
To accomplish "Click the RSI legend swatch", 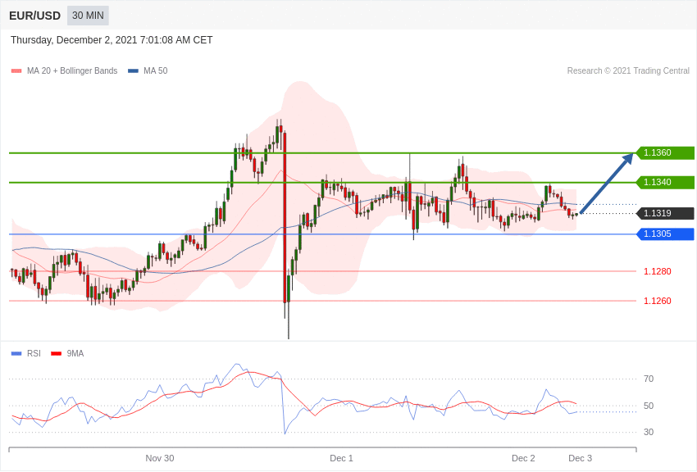I will (16, 353).
